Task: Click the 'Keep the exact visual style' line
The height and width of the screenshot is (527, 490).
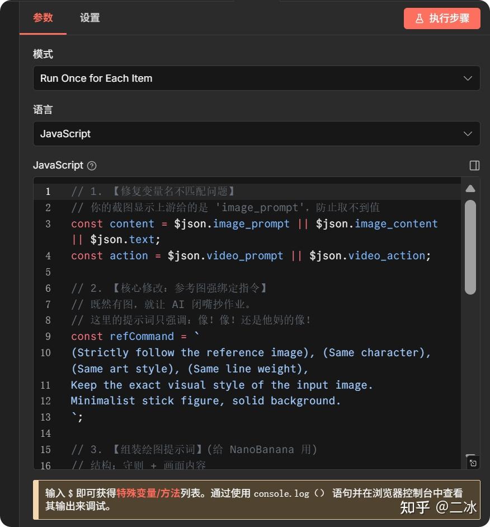Action: [x=222, y=385]
